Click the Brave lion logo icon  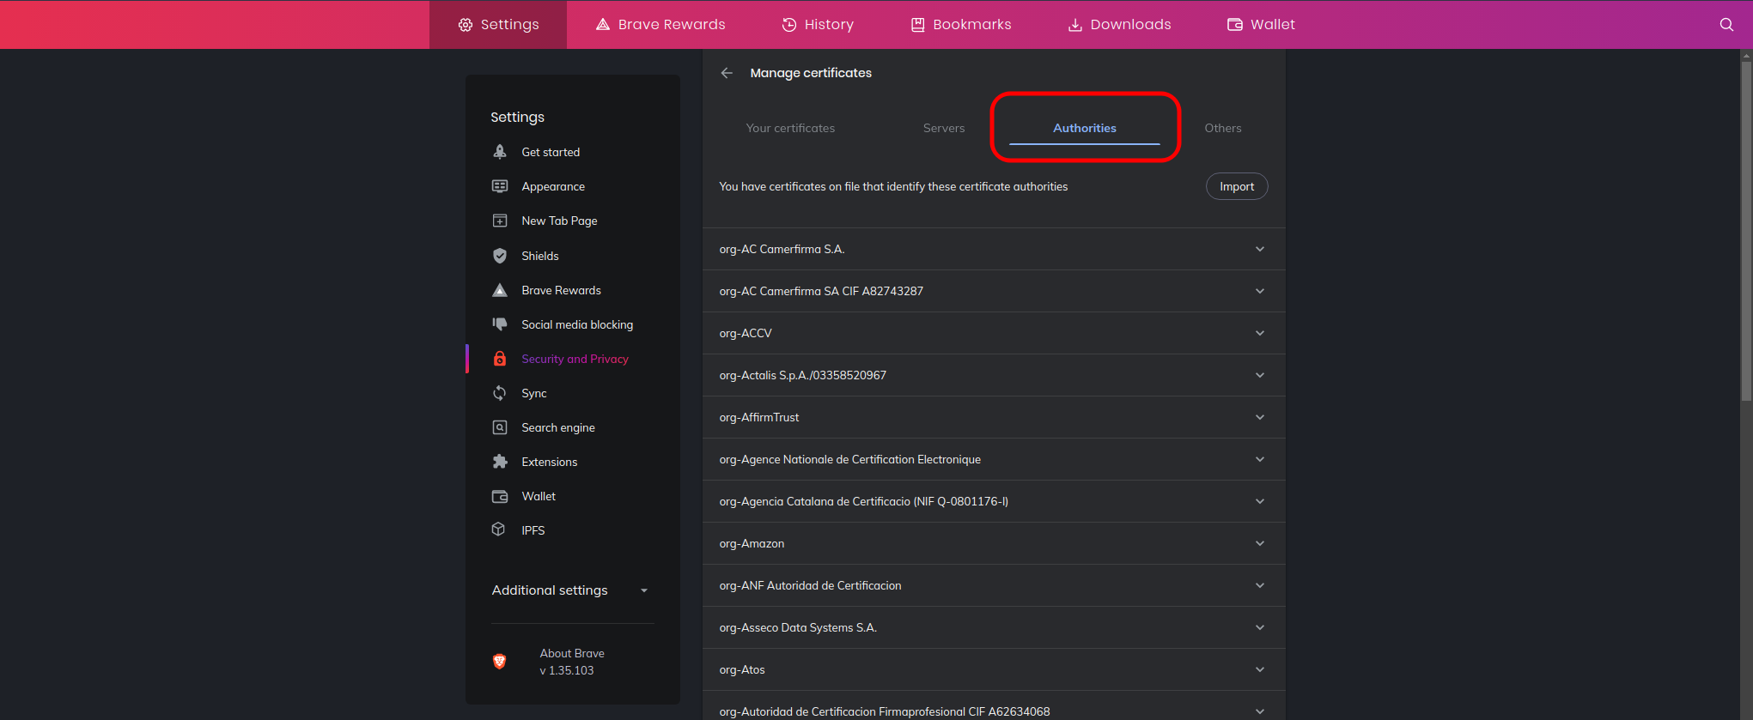pos(499,662)
